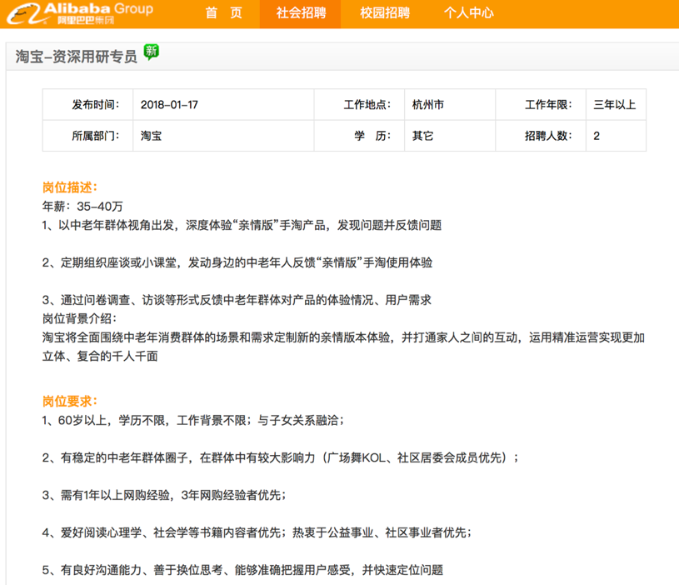Click the job title 淘宝-资深用研专员
679x585 pixels.
(76, 56)
